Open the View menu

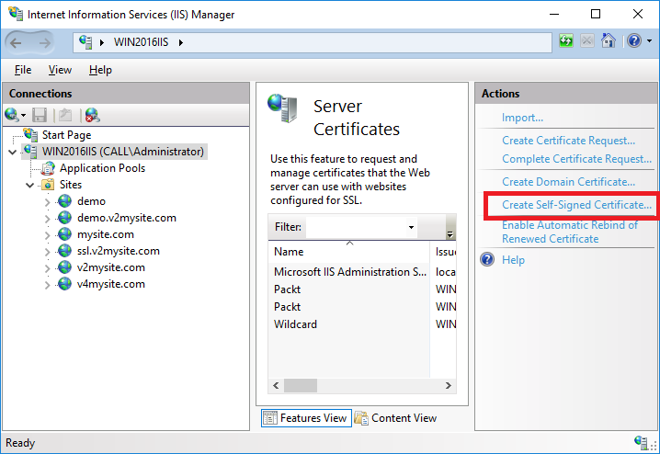click(x=60, y=70)
